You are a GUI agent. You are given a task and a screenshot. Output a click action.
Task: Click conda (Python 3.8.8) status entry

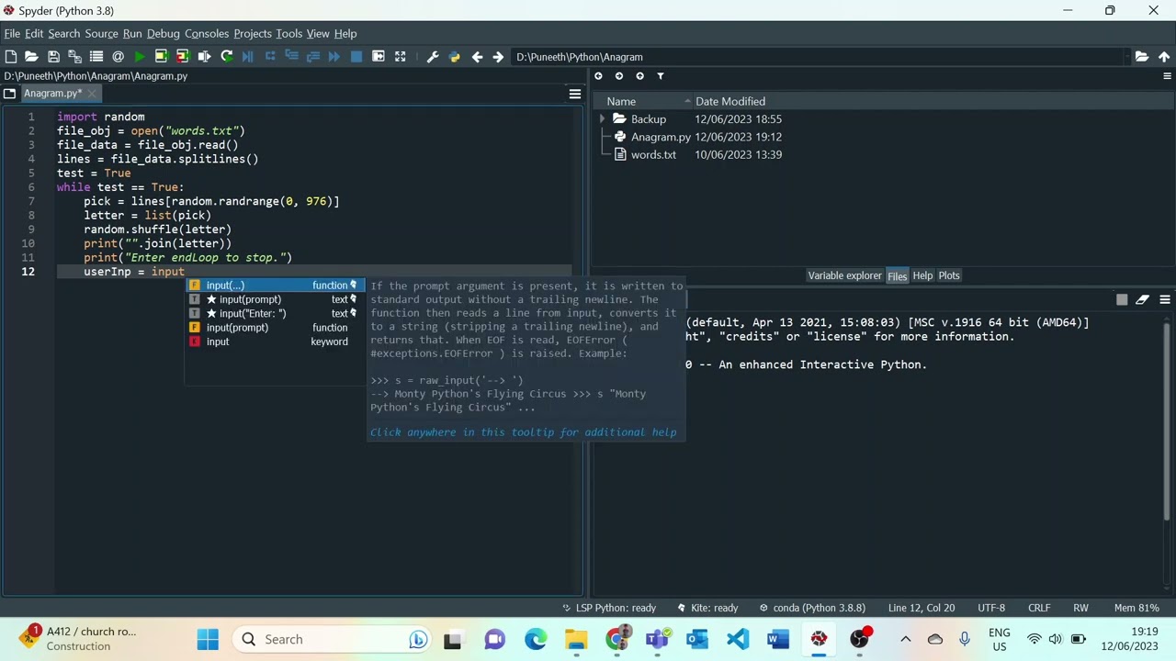[x=812, y=608]
